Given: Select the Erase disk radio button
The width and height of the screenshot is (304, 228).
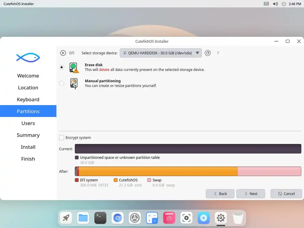Looking at the screenshot, I should click(61, 67).
